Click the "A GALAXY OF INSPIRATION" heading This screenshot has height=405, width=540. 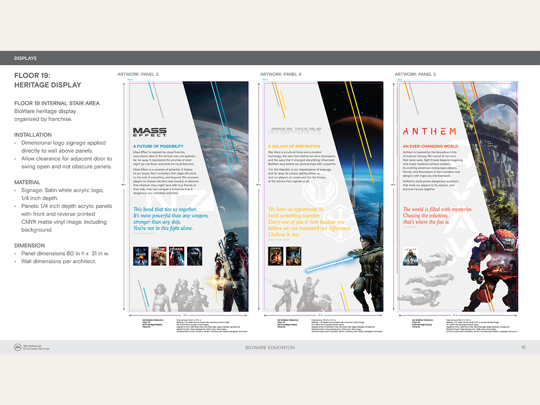click(294, 146)
